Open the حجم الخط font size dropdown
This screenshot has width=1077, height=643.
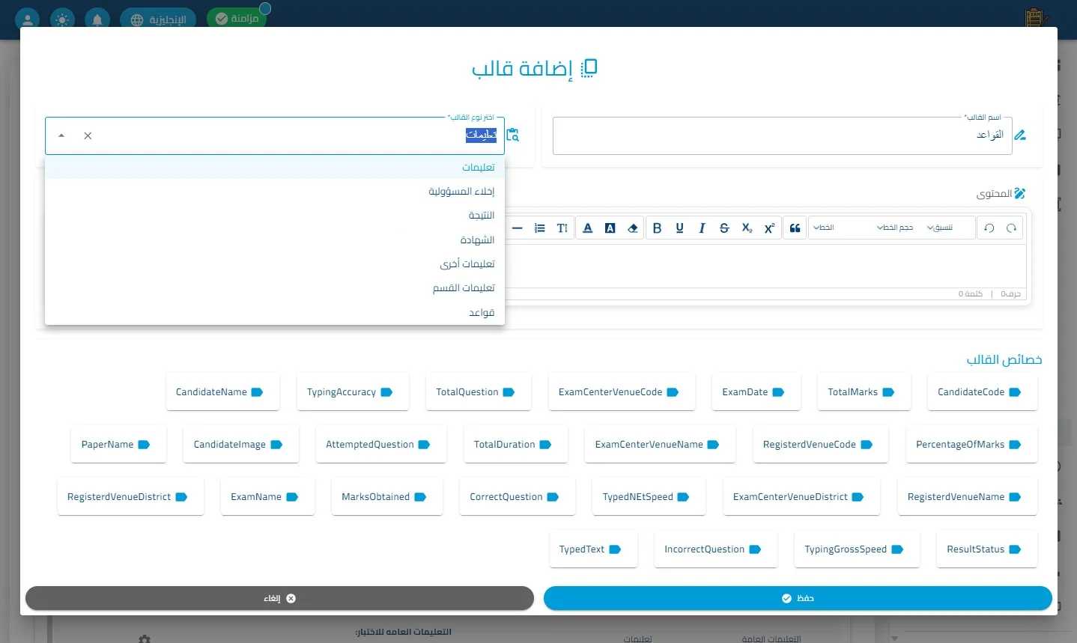[x=895, y=228]
